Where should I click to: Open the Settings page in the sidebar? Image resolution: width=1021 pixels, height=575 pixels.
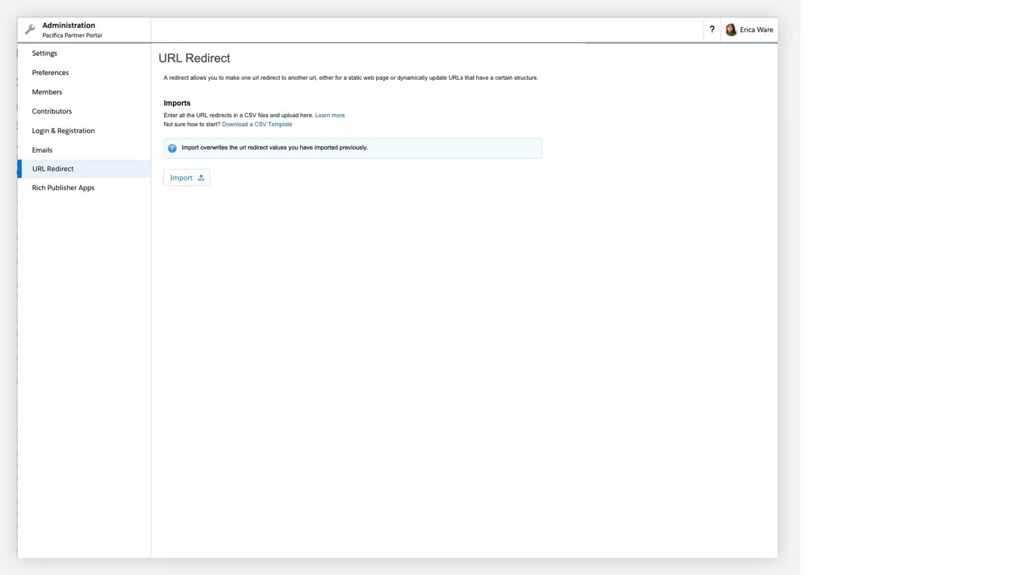[x=44, y=53]
